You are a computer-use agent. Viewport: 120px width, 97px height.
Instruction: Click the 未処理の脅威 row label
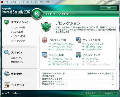(x=49, y=76)
